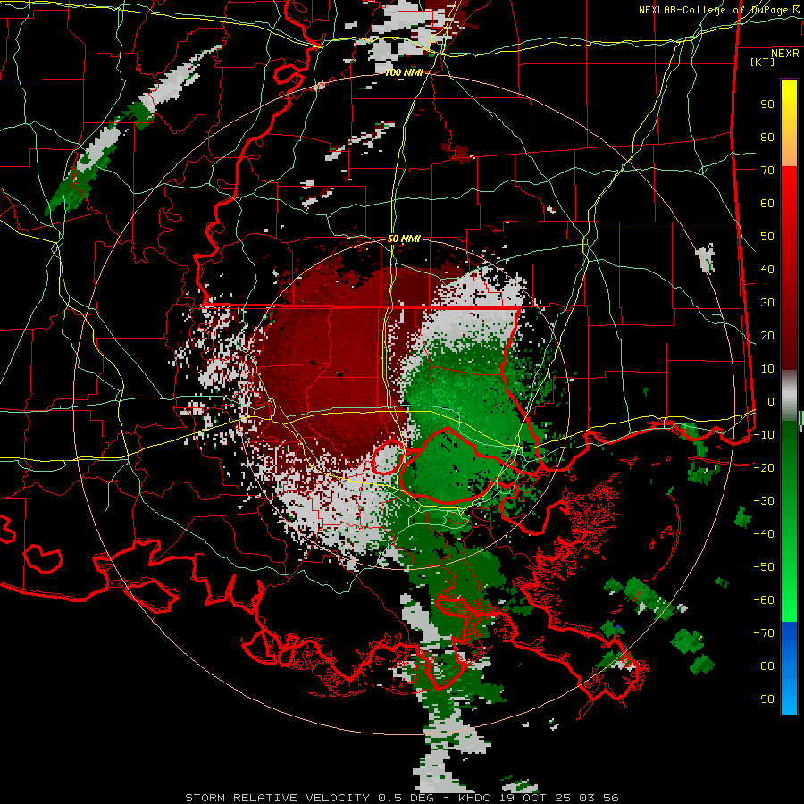Click the 10 value on the velocity scale
The width and height of the screenshot is (804, 804).
[767, 369]
